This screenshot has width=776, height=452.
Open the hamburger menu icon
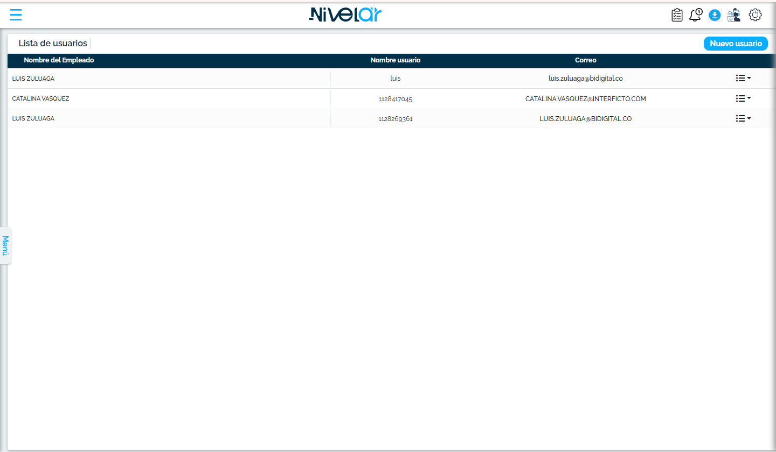point(16,15)
